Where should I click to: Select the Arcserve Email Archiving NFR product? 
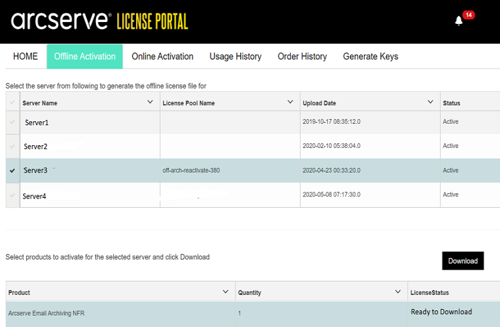(x=47, y=313)
